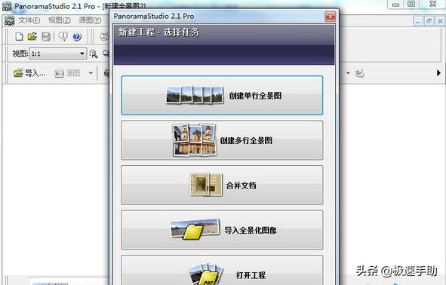Click the grayed floppy disk save icon
Image resolution: width=446 pixels, height=285 pixels.
click(46, 36)
